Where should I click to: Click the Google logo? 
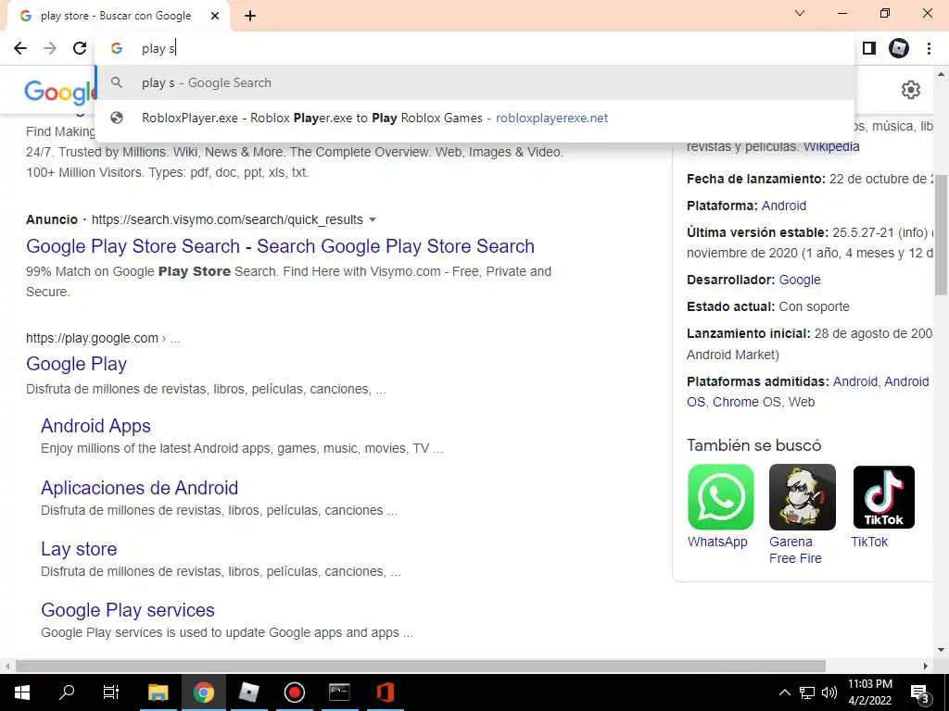tap(60, 92)
